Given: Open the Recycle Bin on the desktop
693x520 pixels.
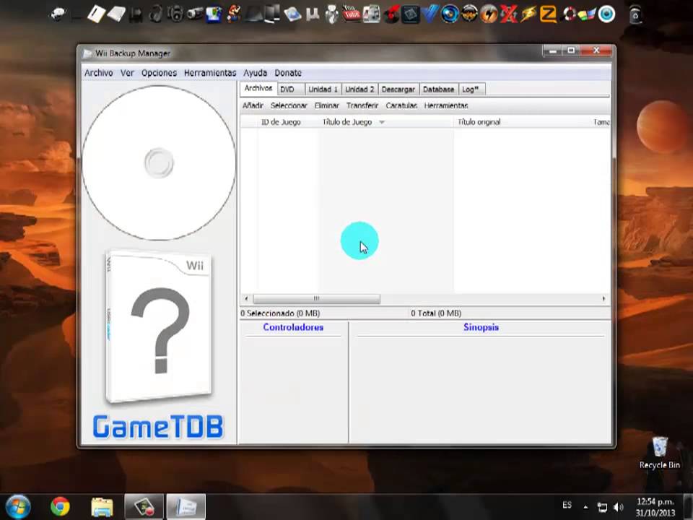Looking at the screenshot, I should [659, 452].
